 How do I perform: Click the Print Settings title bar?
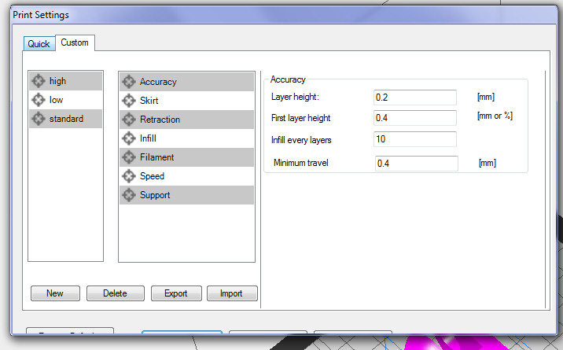(x=284, y=15)
